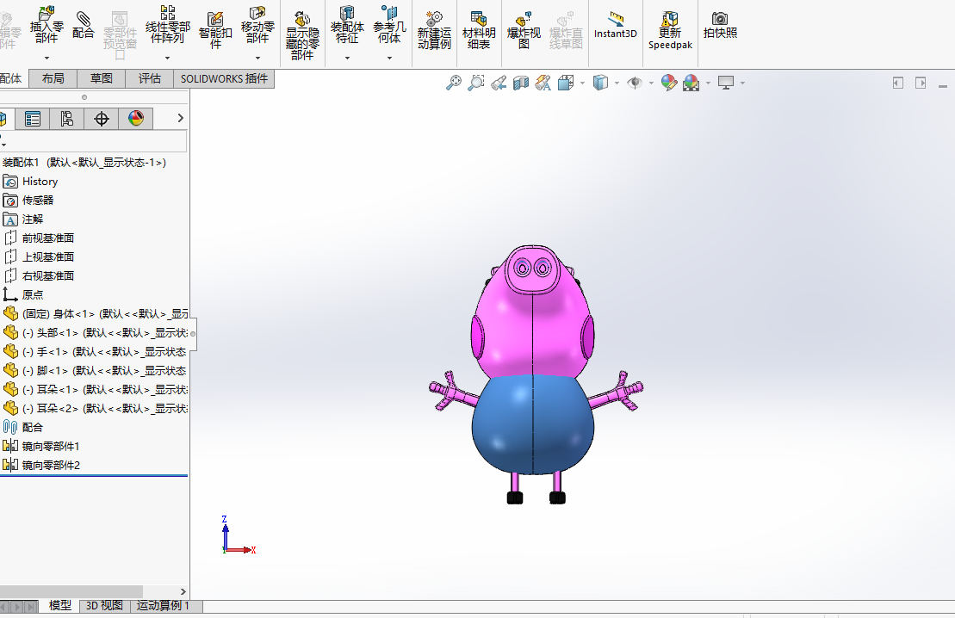
Task: Open ConfigurationManager tab icon
Action: (x=66, y=119)
